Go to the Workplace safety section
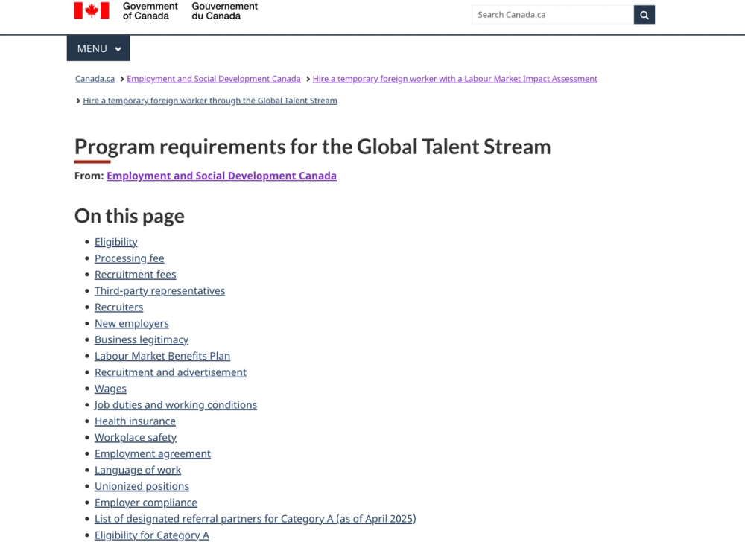The height and width of the screenshot is (542, 745). click(136, 437)
